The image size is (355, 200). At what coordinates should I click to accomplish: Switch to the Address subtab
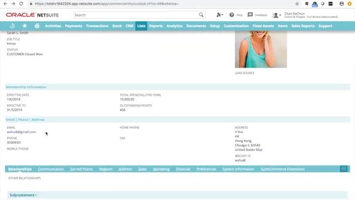pyautogui.click(x=125, y=169)
